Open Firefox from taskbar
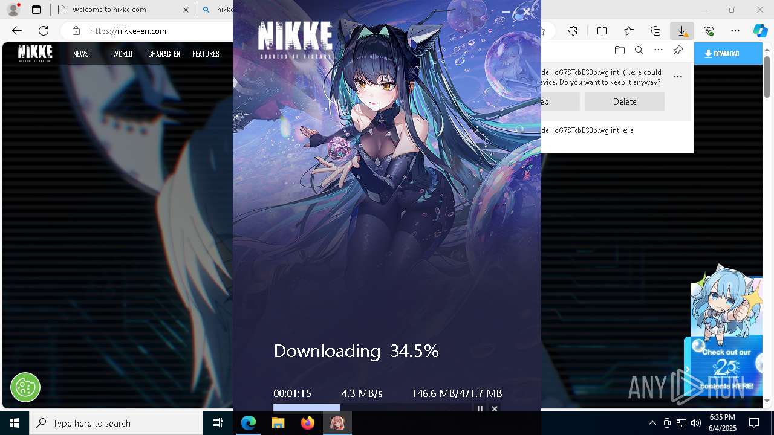The width and height of the screenshot is (774, 435). point(308,423)
